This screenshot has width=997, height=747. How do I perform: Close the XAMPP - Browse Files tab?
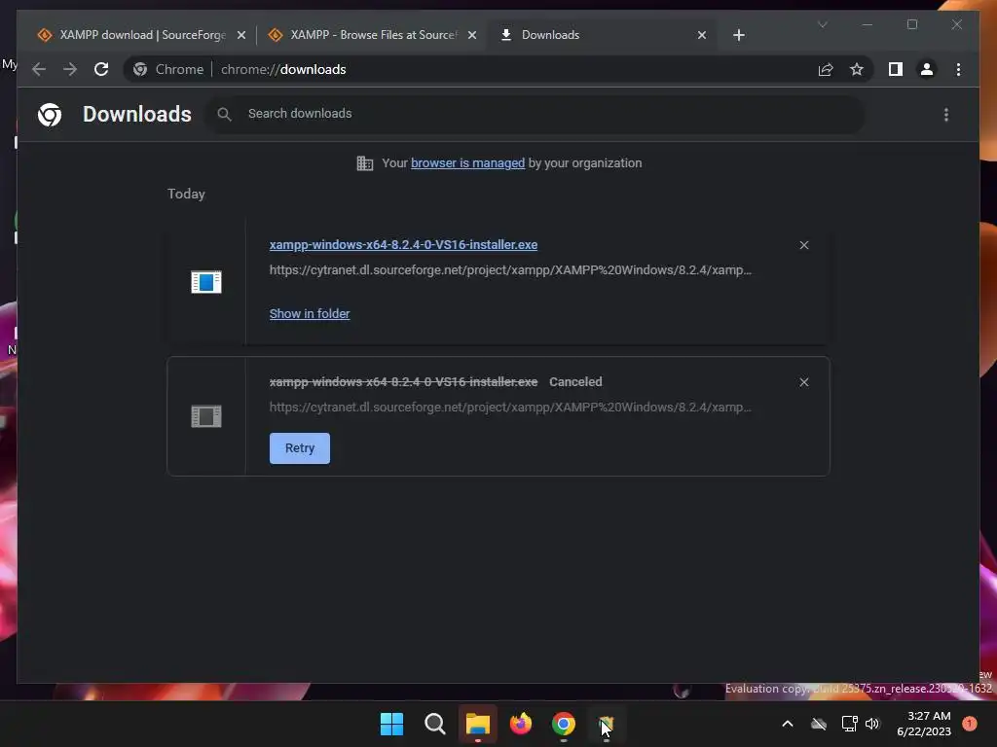[472, 35]
